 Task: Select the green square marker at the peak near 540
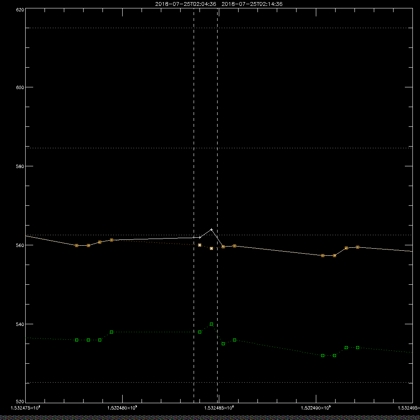point(211,324)
